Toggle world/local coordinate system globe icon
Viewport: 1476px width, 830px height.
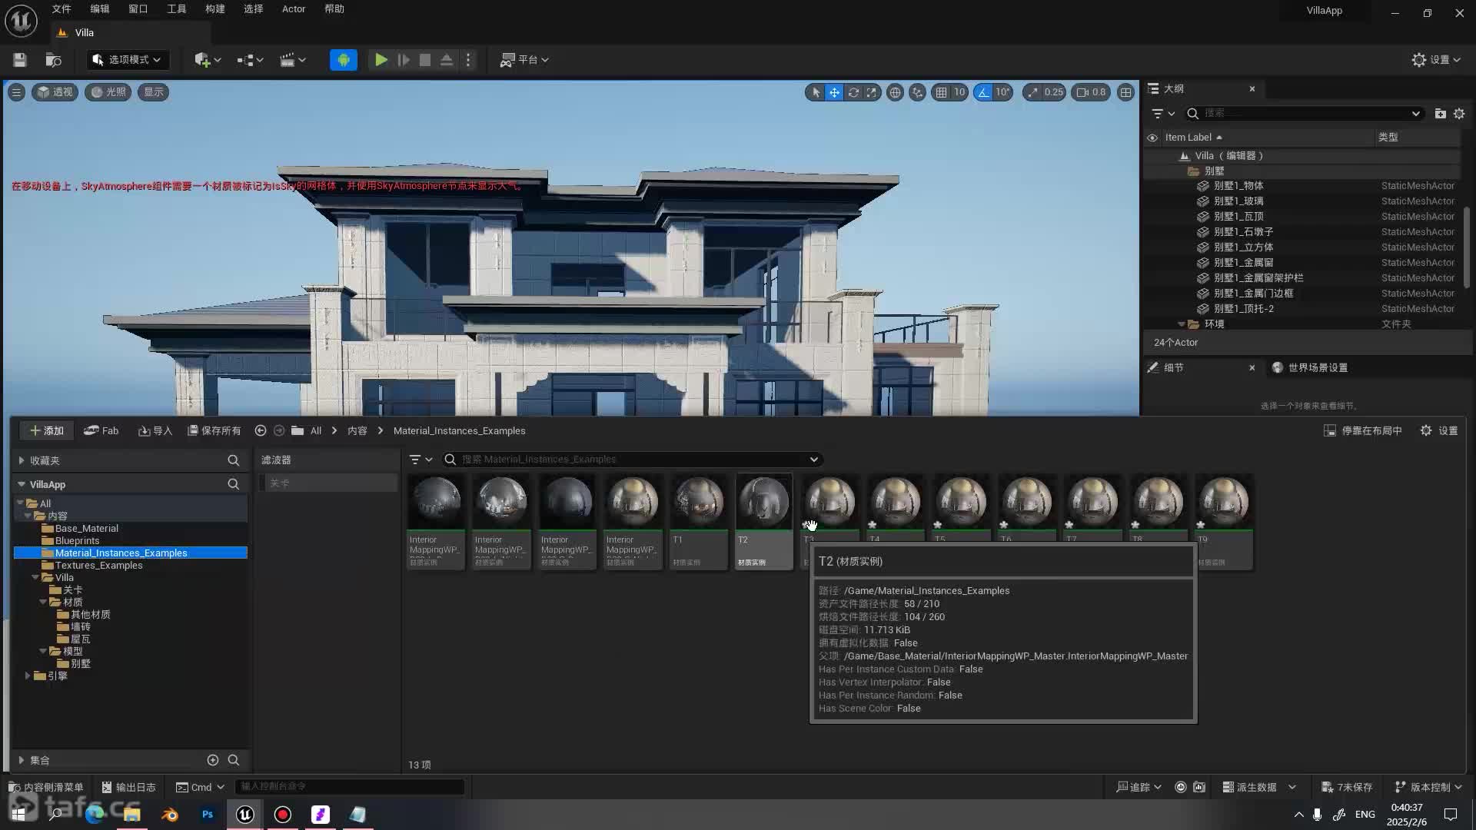pos(895,92)
